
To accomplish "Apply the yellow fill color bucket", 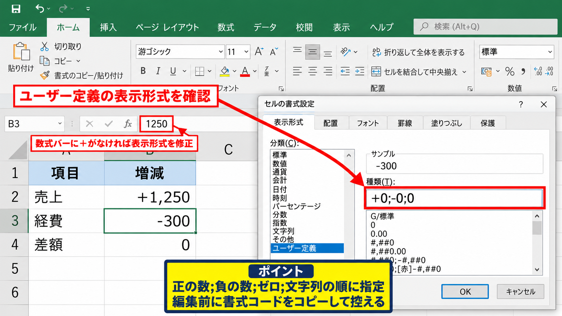I will (x=225, y=71).
